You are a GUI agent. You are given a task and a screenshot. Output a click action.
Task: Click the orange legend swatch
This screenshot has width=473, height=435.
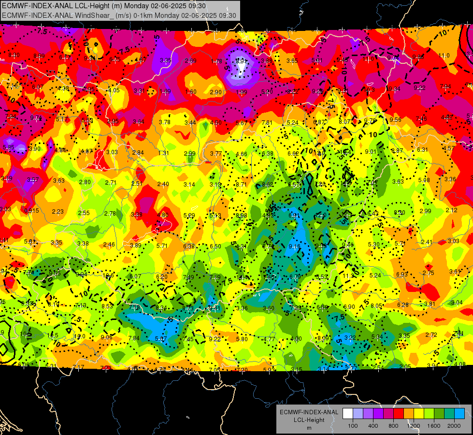pyautogui.click(x=409, y=414)
